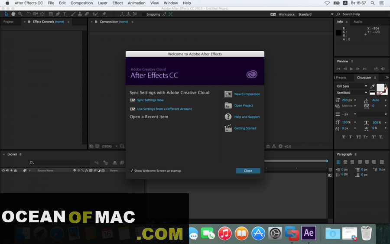Click the Close button in Welcome dialog
The height and width of the screenshot is (244, 390).
click(x=248, y=171)
